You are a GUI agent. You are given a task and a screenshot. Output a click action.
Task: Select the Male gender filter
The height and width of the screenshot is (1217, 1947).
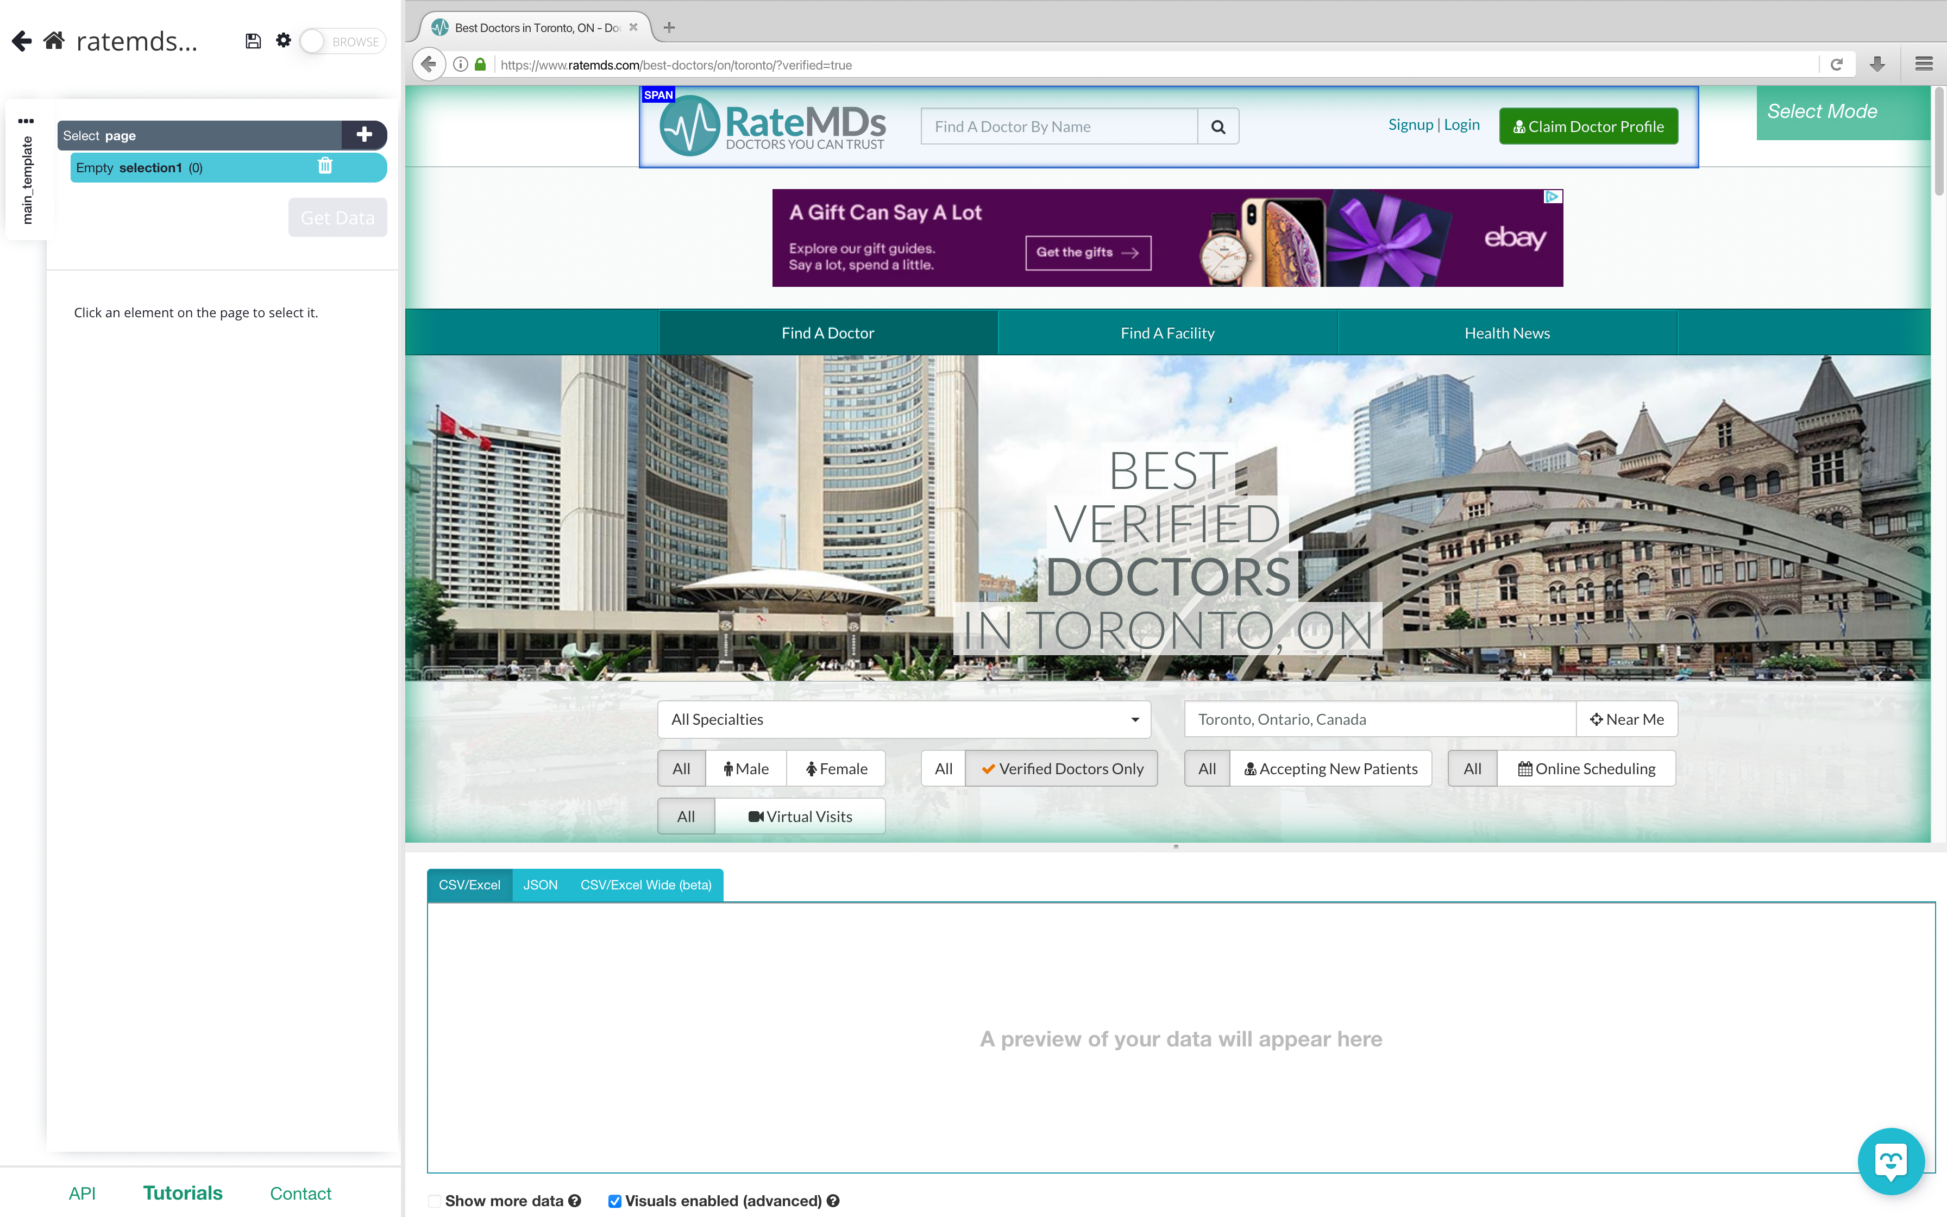tap(746, 769)
